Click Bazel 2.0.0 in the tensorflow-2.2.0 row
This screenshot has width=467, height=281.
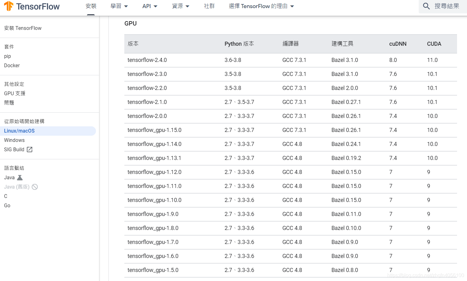coord(345,88)
